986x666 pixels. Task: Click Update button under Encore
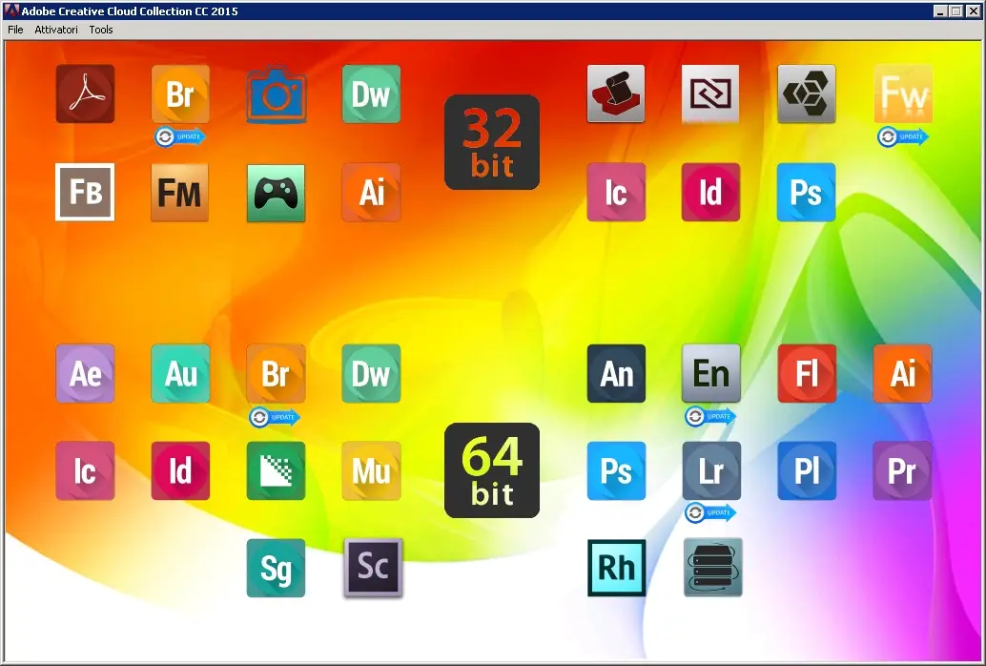coord(710,416)
